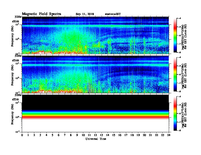Click the "11" tick on Universal Time axis
Viewport: 201px width, 155px height.
point(89,135)
